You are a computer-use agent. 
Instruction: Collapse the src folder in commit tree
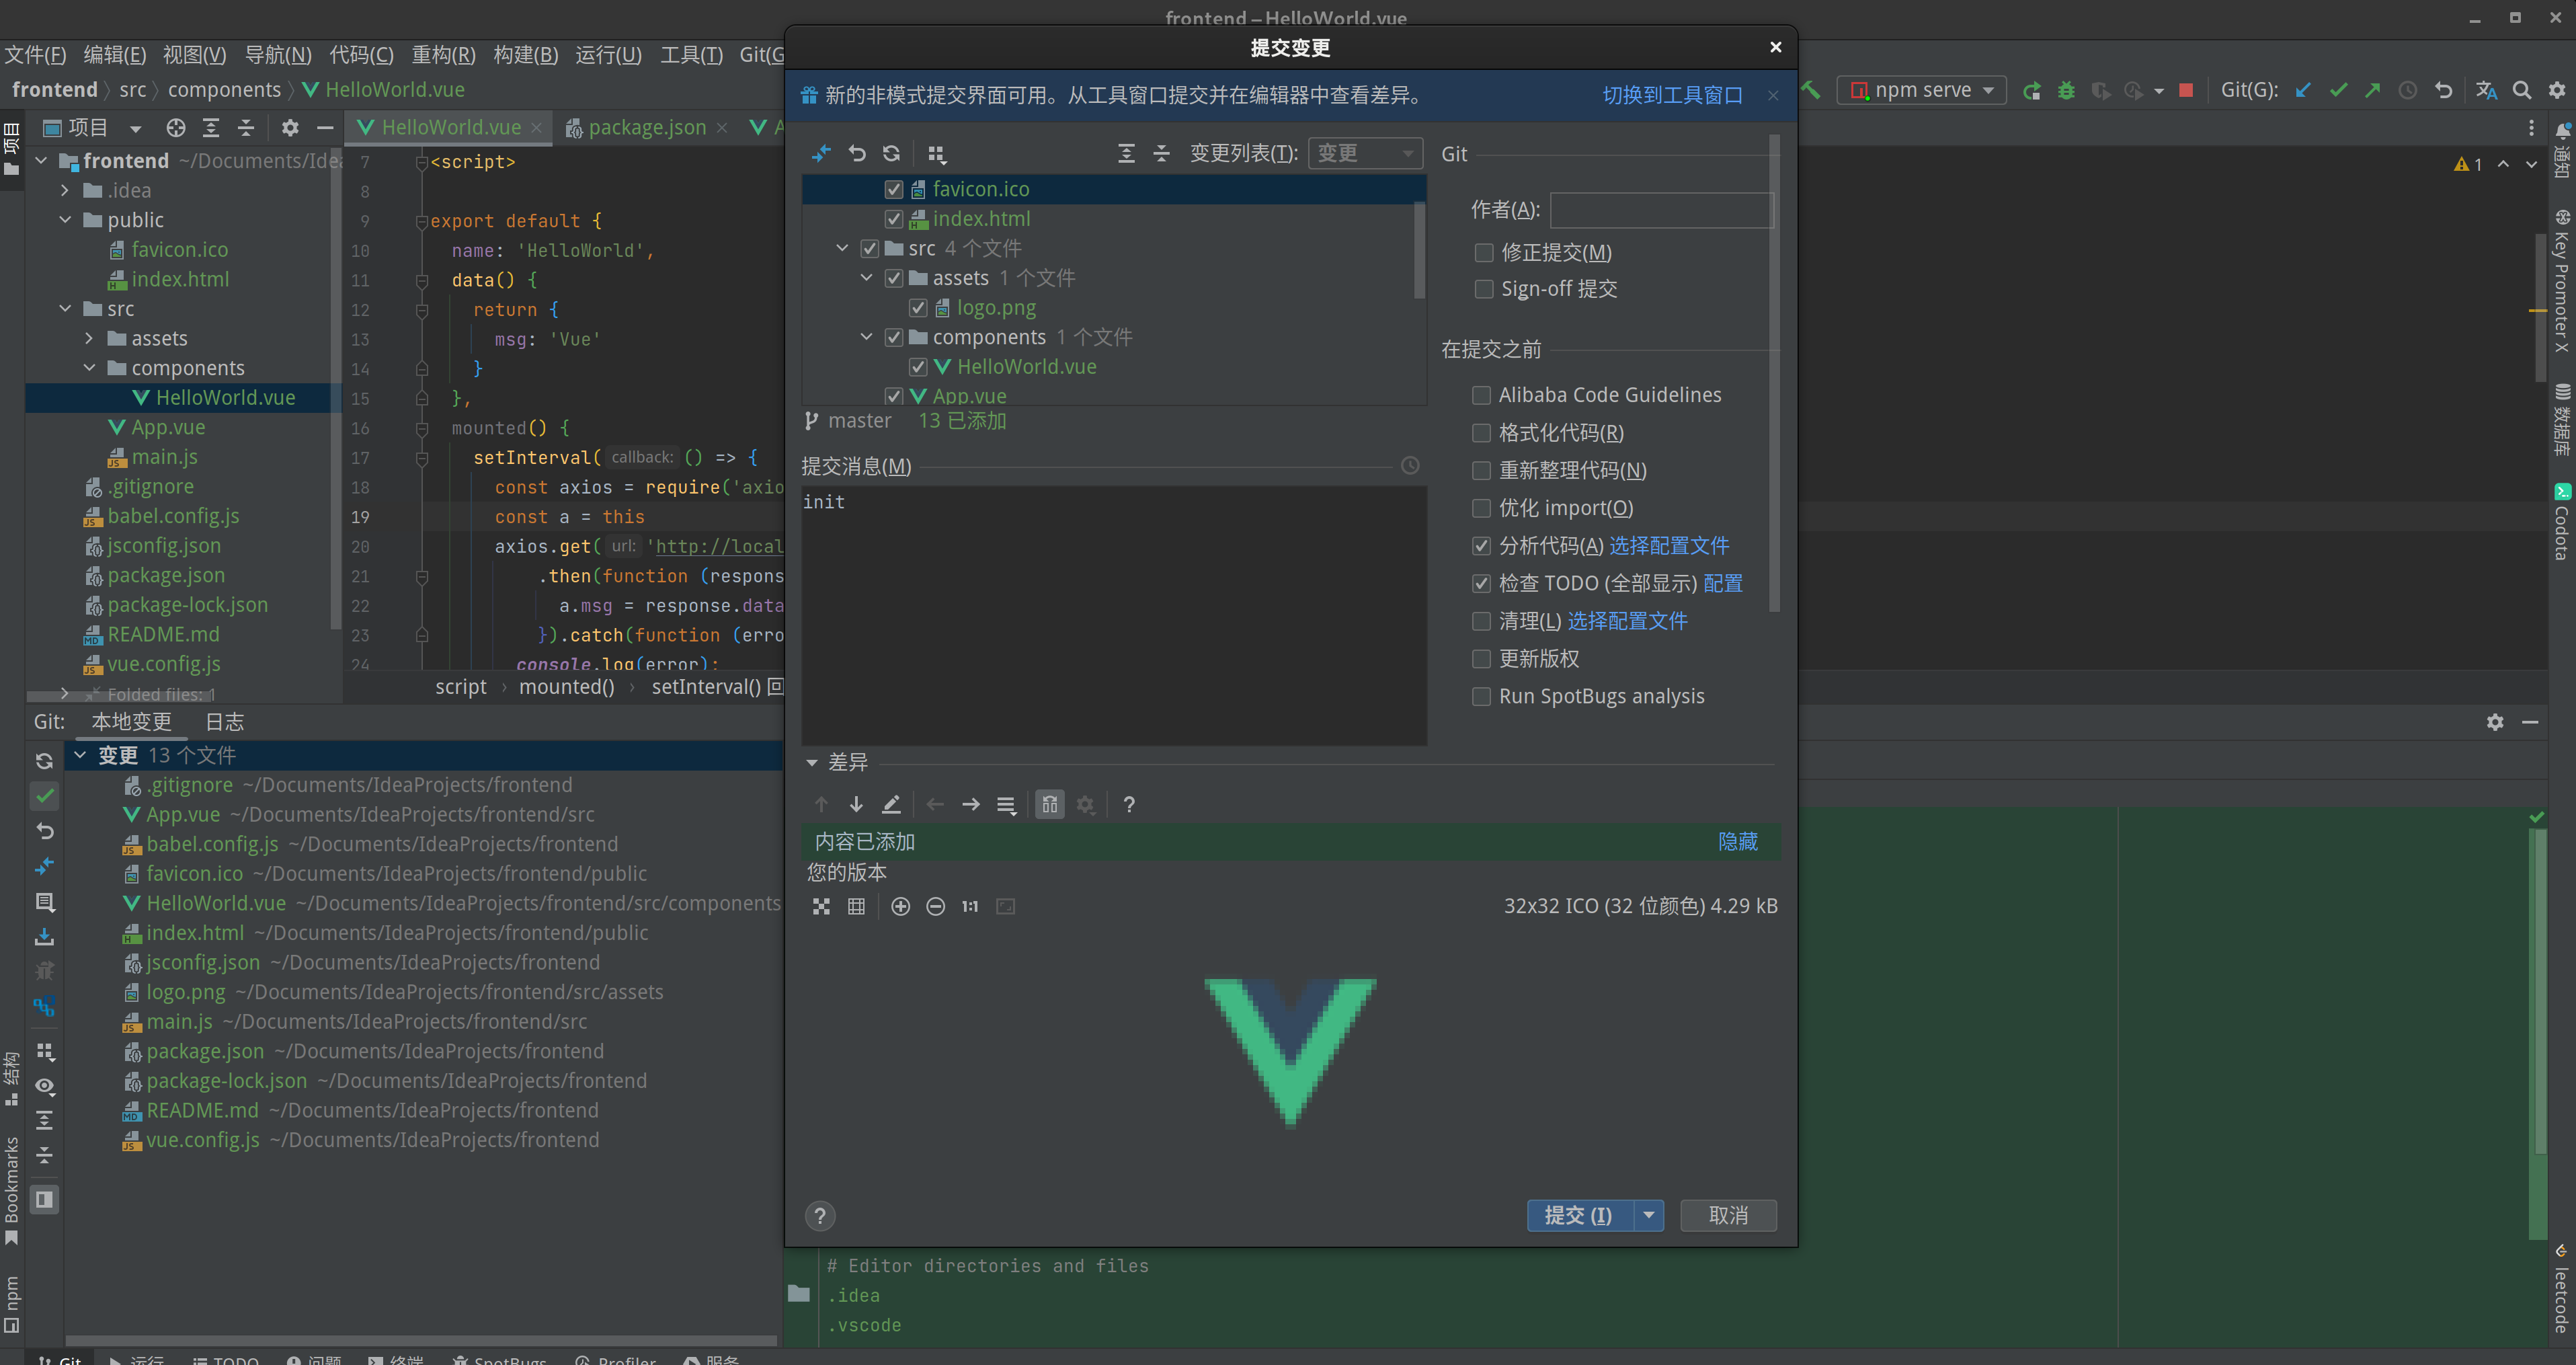(842, 248)
